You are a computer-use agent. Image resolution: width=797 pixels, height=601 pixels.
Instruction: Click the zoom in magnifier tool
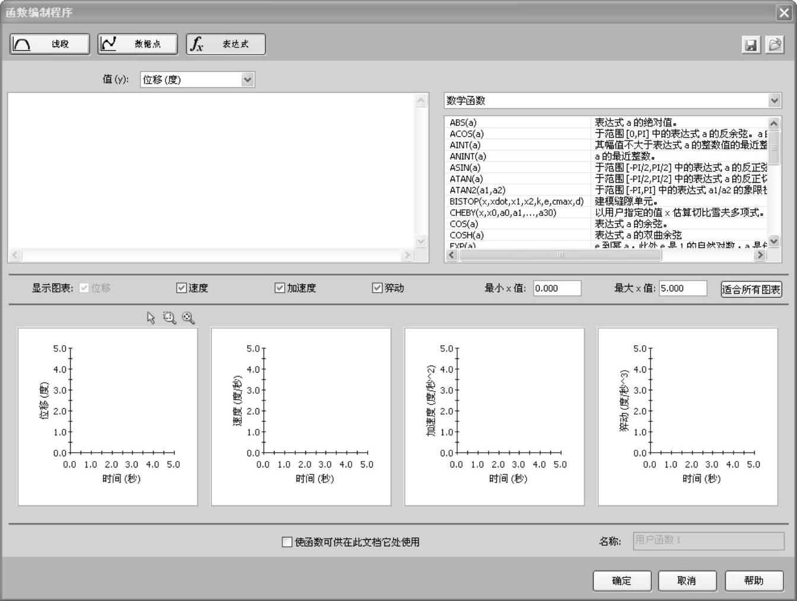point(189,318)
